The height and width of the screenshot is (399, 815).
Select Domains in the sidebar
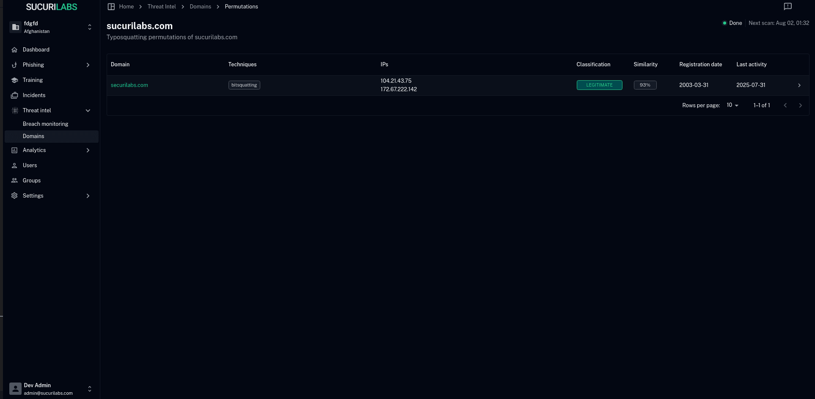[x=33, y=136]
